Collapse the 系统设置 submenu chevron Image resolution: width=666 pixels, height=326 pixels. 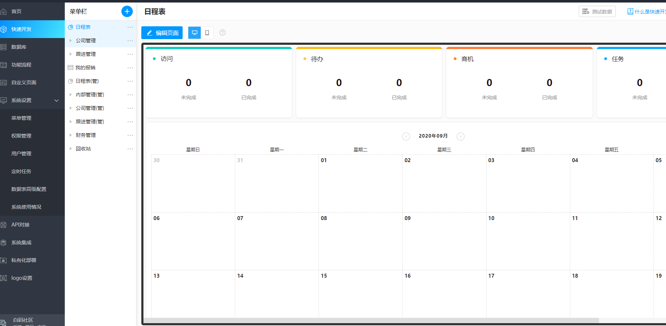point(57,100)
